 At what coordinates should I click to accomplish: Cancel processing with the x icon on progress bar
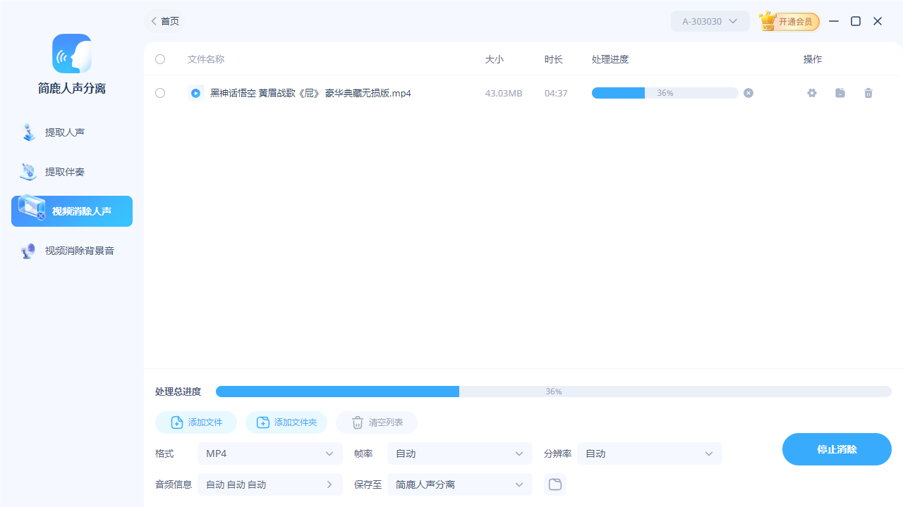click(748, 93)
